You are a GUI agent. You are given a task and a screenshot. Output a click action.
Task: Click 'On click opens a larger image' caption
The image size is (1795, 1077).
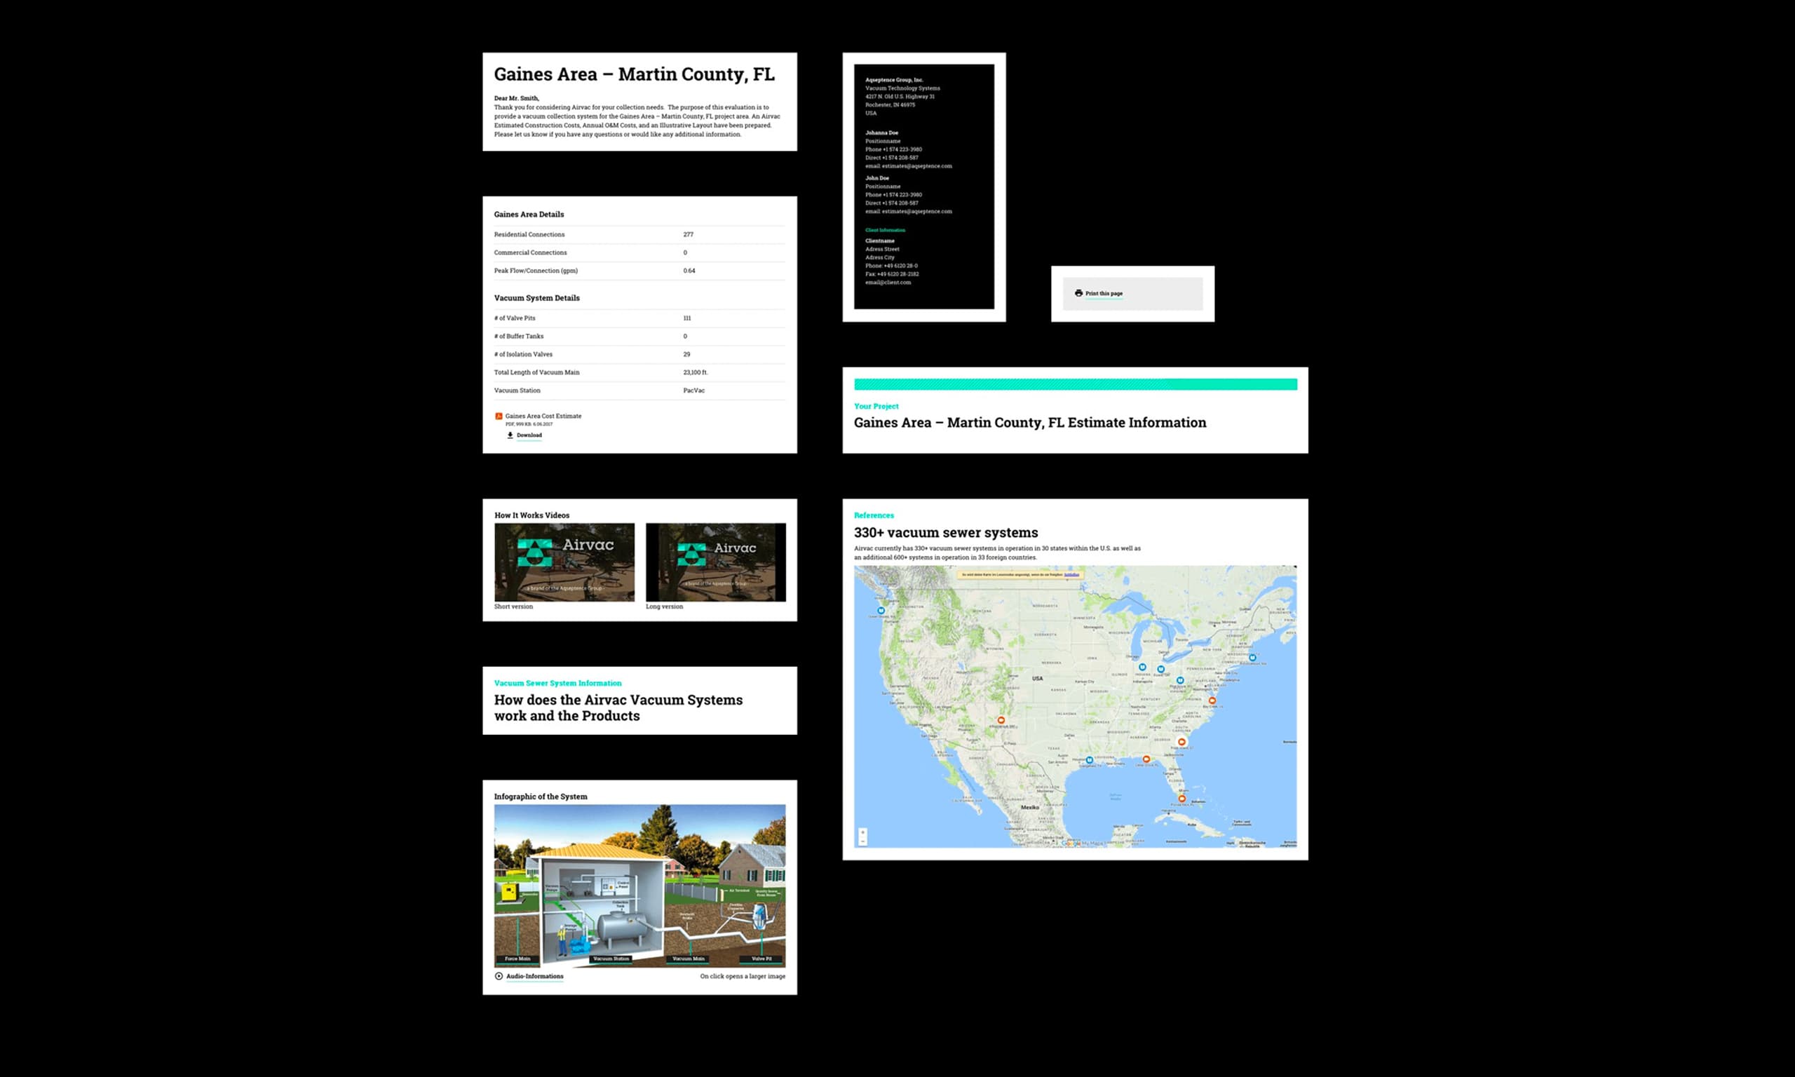(743, 976)
